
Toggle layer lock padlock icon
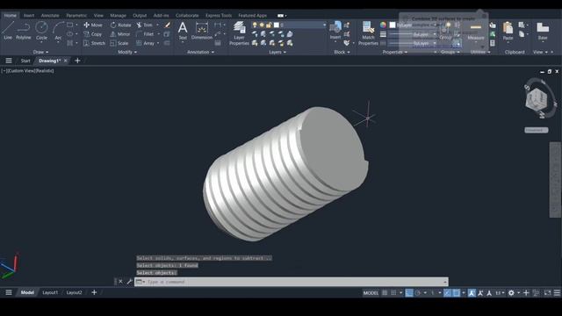tap(269, 25)
